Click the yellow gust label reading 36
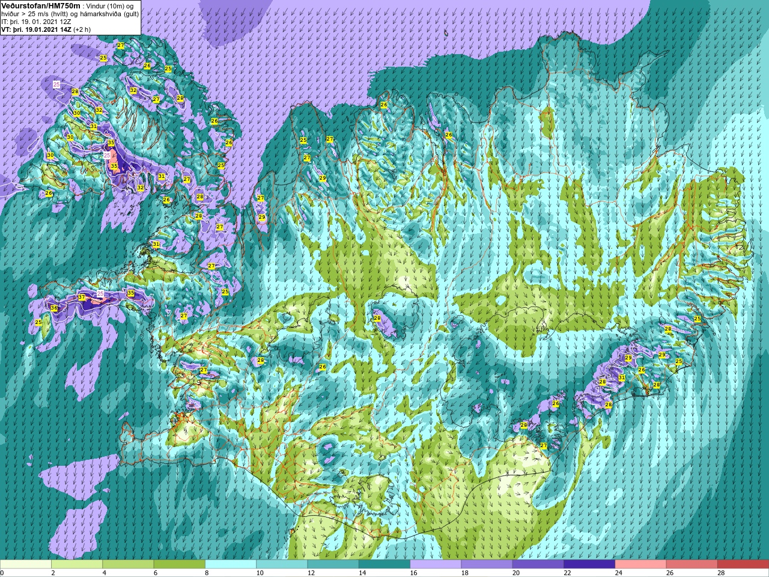The width and height of the screenshot is (769, 577). 54,308
